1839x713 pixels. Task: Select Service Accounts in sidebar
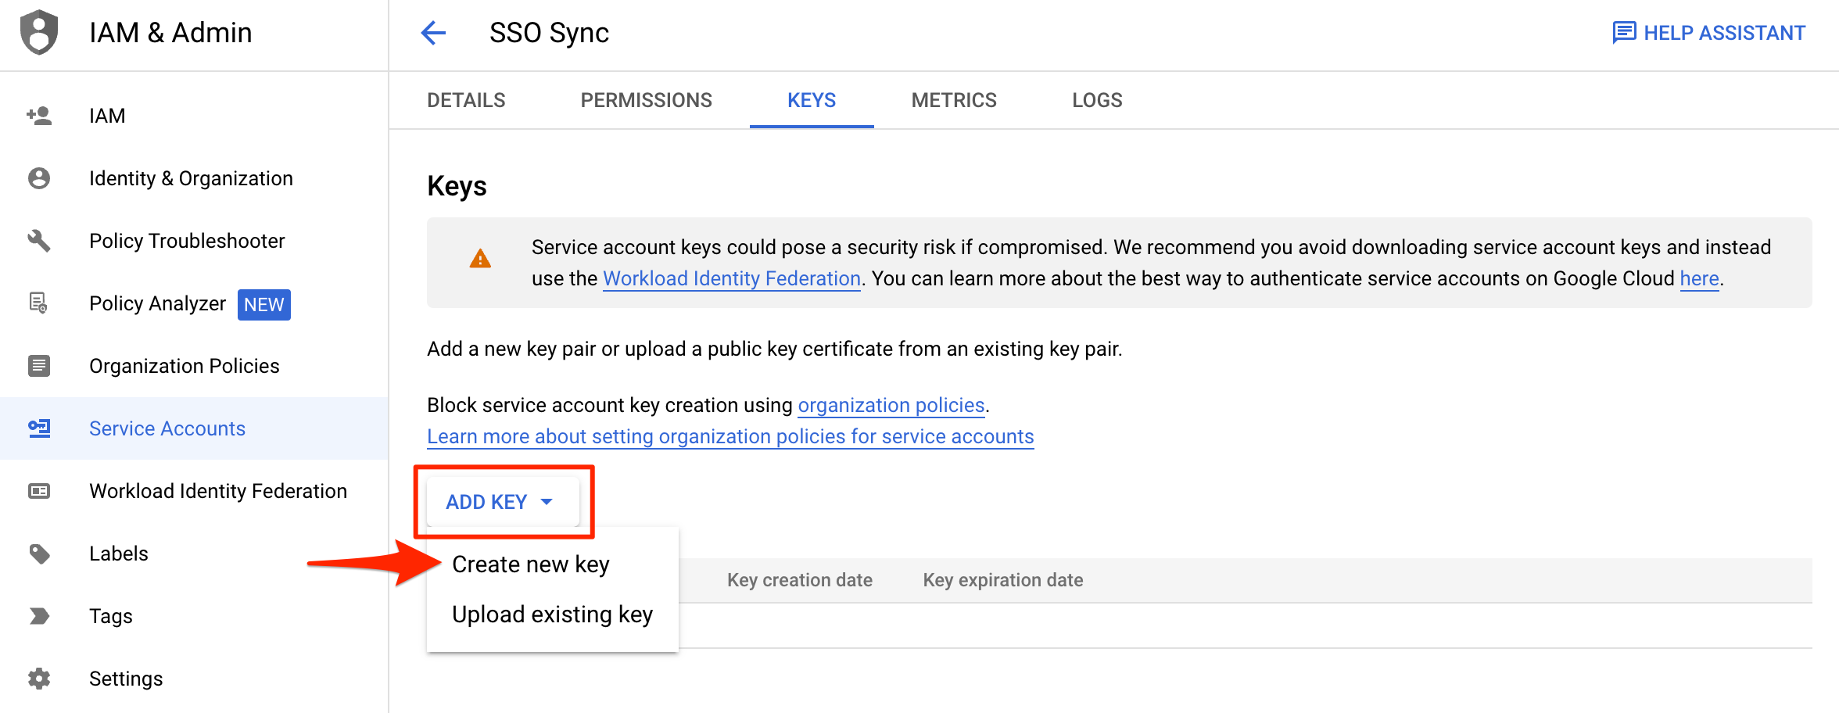tap(194, 428)
